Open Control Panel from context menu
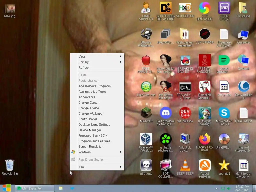The image size is (256, 192). click(97, 119)
